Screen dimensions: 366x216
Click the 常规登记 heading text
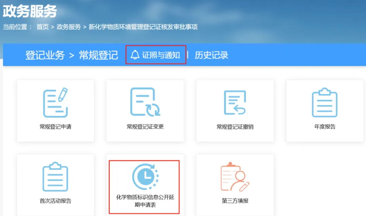[x=98, y=55]
